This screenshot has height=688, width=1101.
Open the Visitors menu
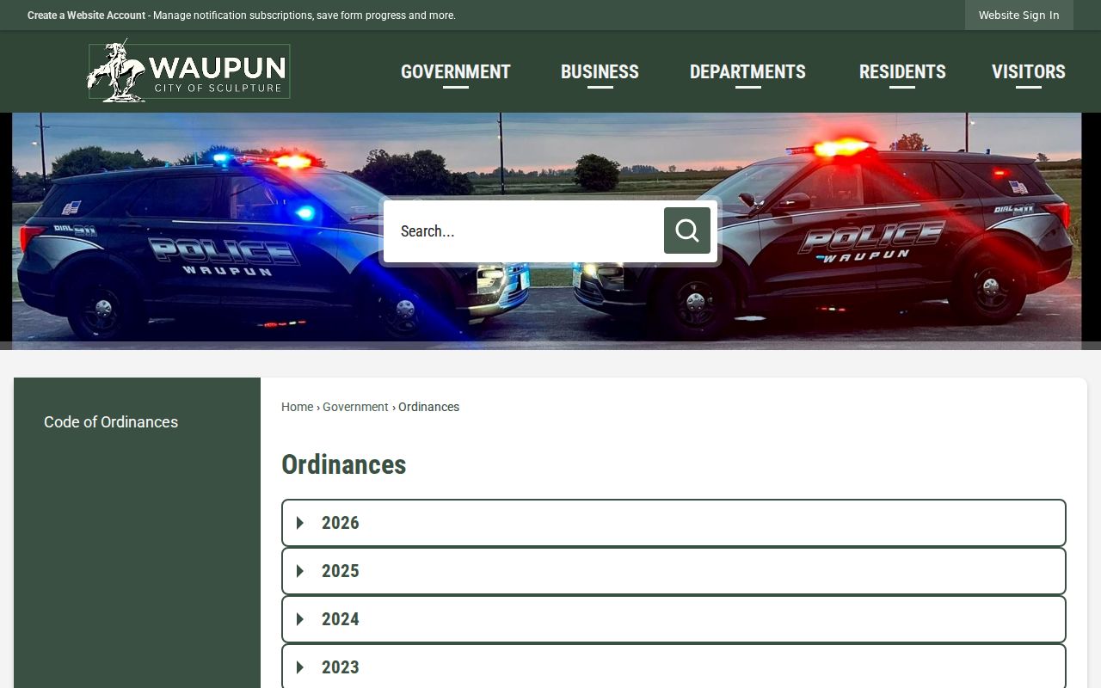tap(1028, 72)
